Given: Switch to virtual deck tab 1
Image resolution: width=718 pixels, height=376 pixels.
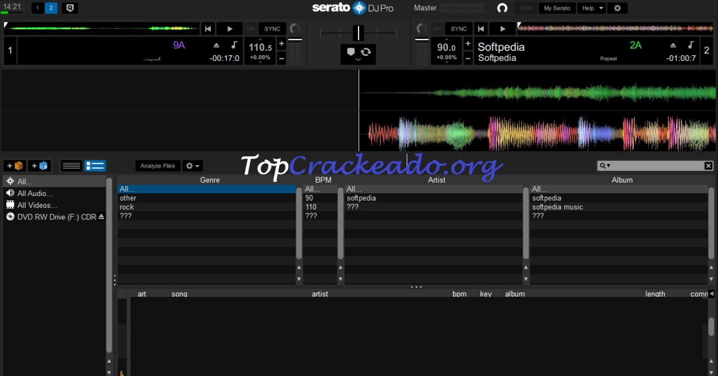Looking at the screenshot, I should pos(36,8).
